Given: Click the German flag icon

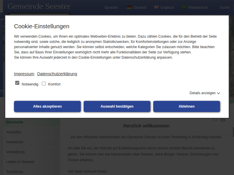Looking at the screenshot, I should (x=129, y=7).
